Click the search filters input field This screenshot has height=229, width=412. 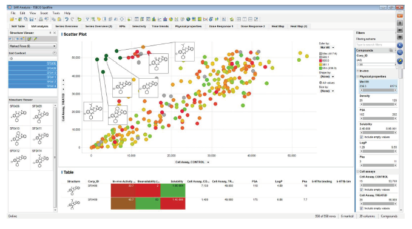375,45
